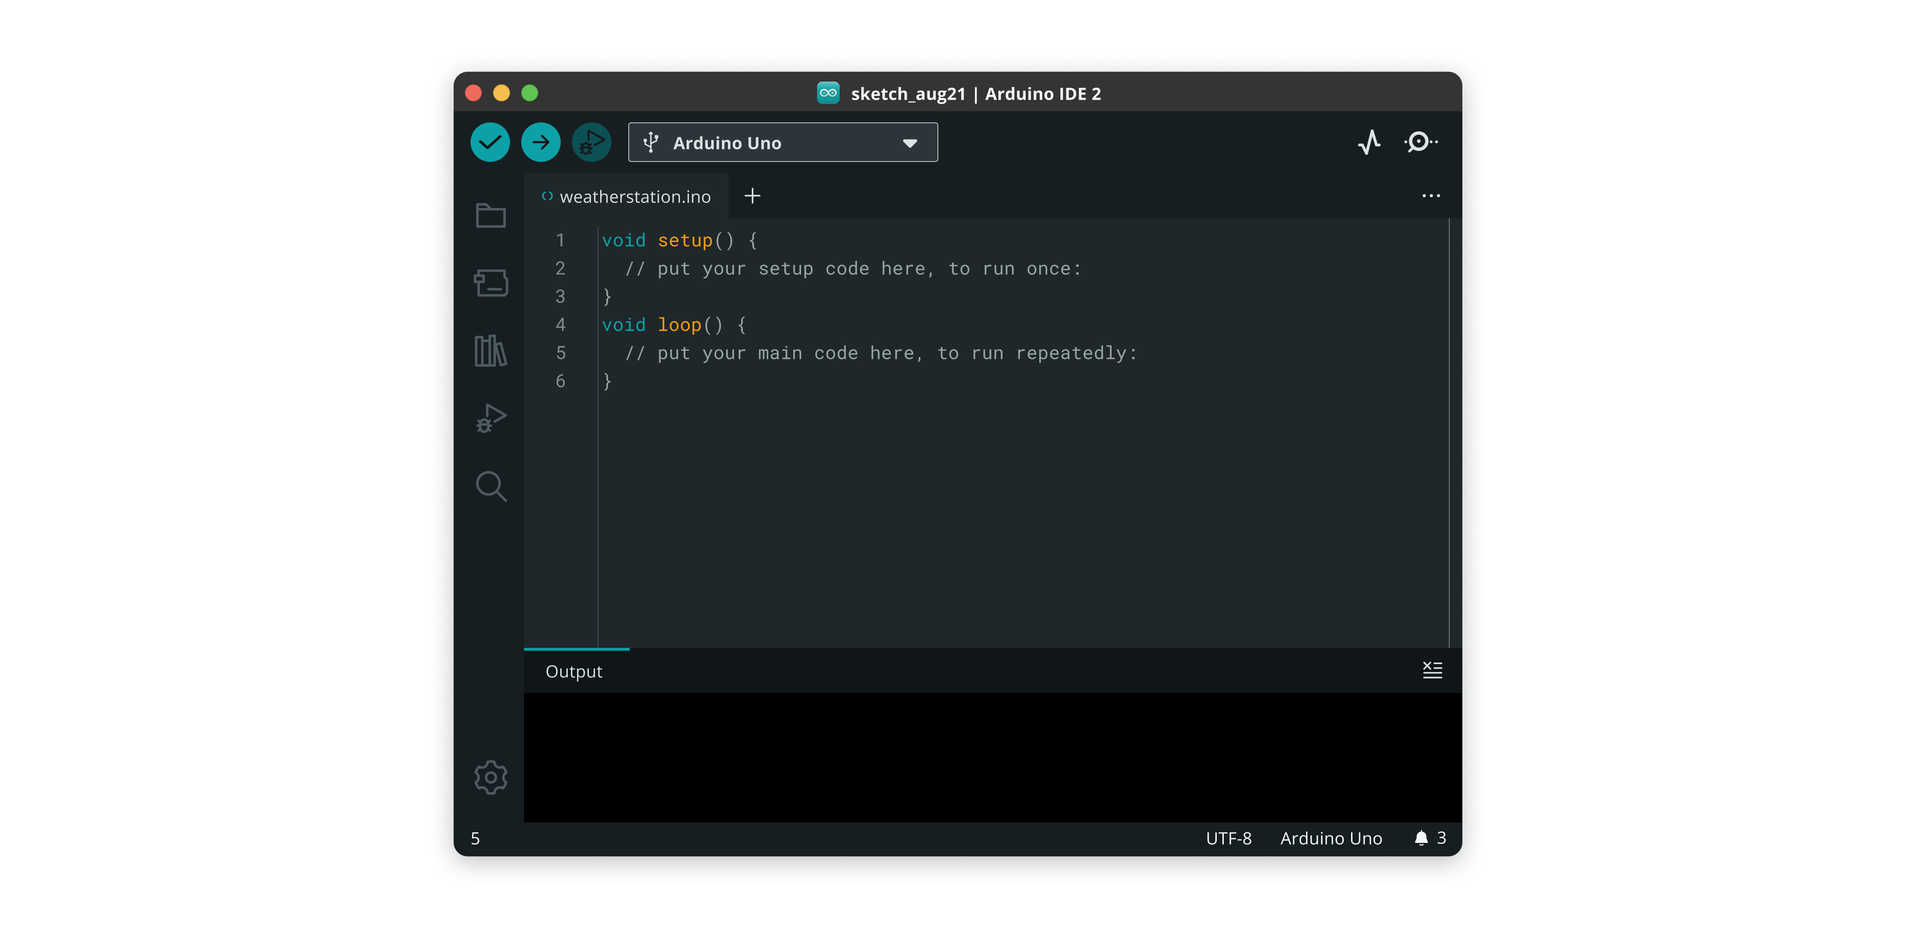Open the Search sidebar panel
Screen dimensions: 1916x926
(x=491, y=486)
